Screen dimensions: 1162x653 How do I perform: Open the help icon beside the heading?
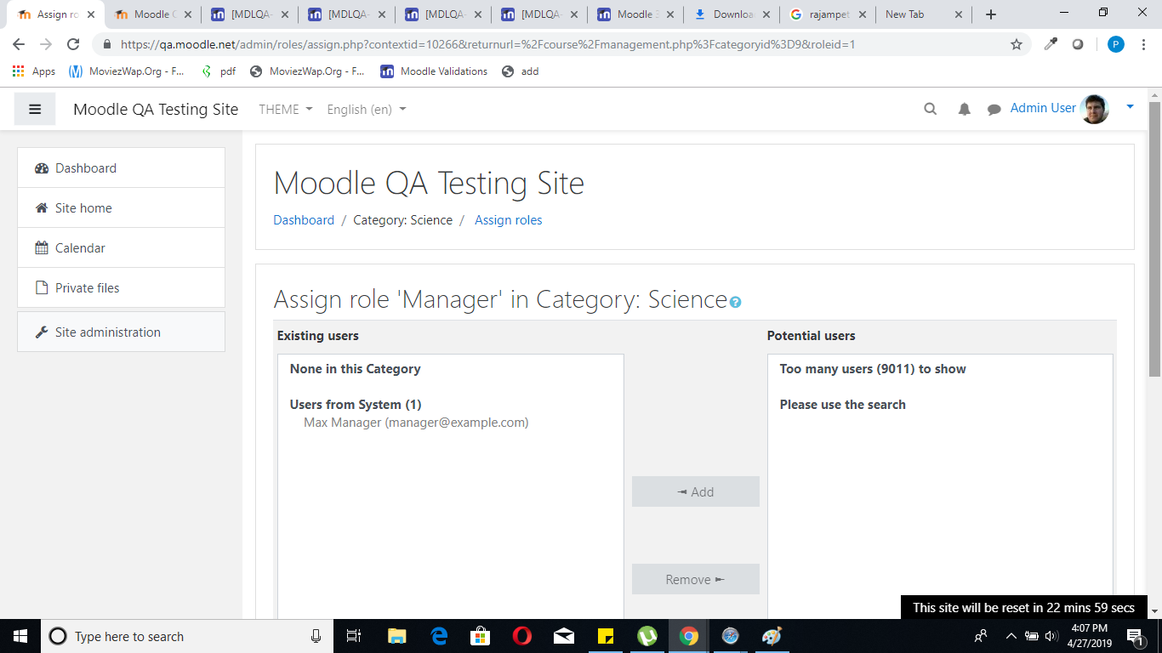735,302
